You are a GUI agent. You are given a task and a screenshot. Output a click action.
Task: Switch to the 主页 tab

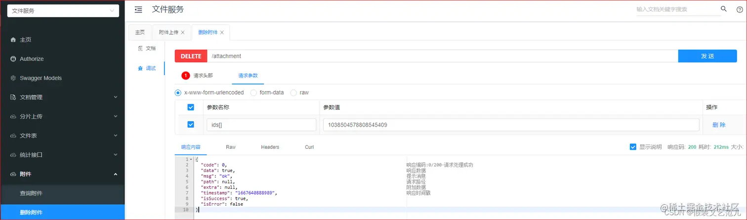pyautogui.click(x=140, y=32)
